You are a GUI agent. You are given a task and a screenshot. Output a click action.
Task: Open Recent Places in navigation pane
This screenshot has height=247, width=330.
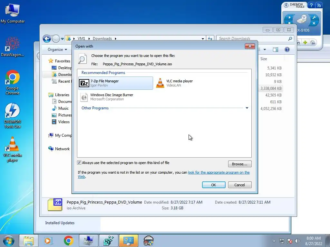(x=65, y=81)
